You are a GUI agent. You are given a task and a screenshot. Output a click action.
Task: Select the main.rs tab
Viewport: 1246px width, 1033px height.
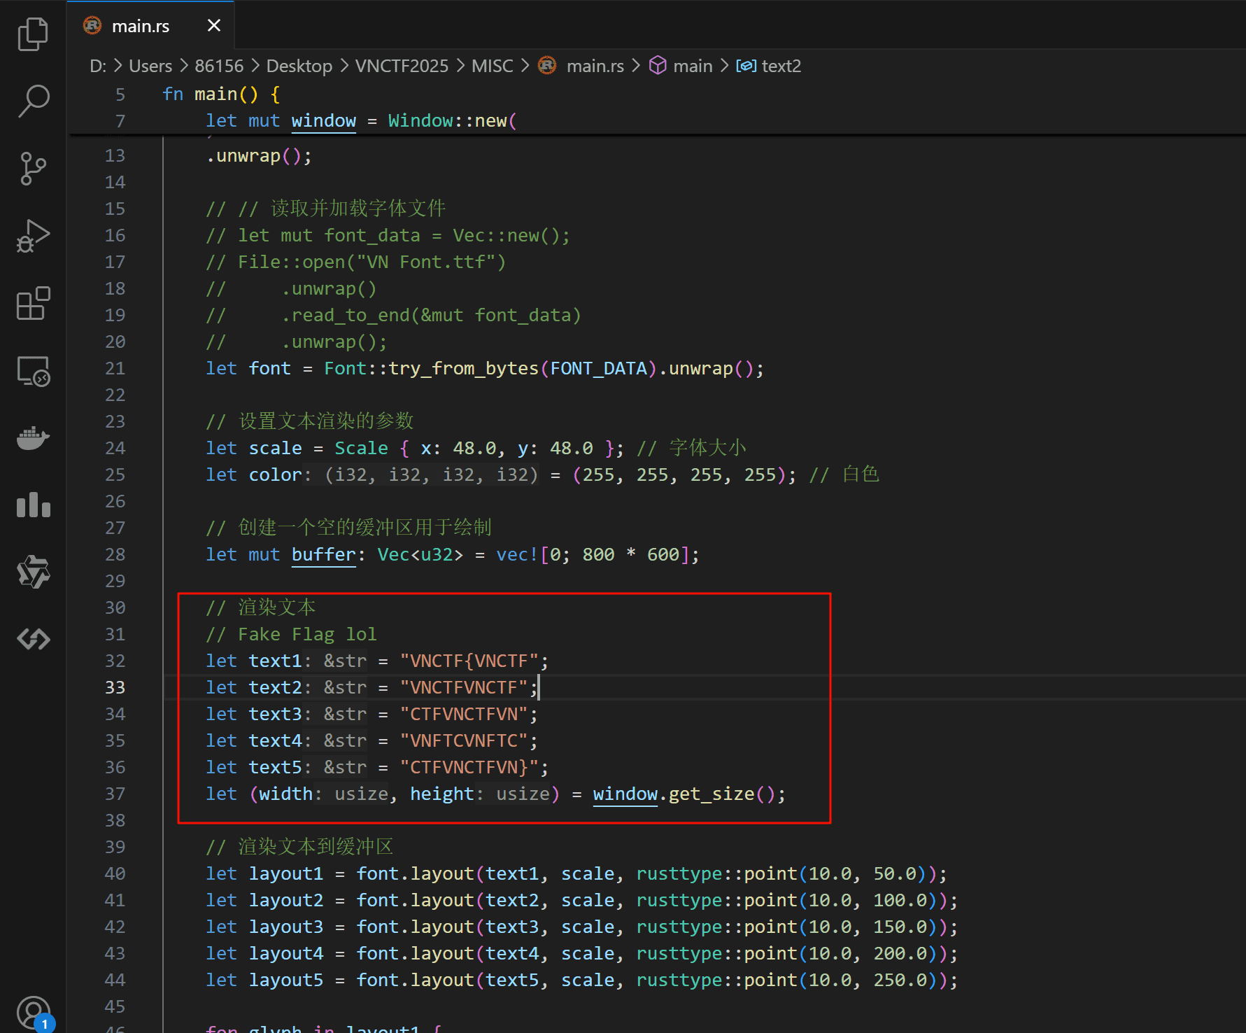140,26
